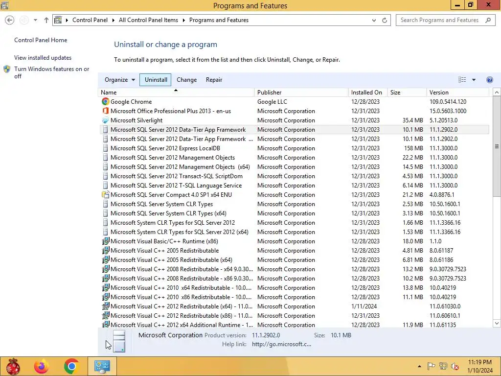Click the SQL Server Compact 4.0 icon
501x376 pixels.
pyautogui.click(x=106, y=195)
